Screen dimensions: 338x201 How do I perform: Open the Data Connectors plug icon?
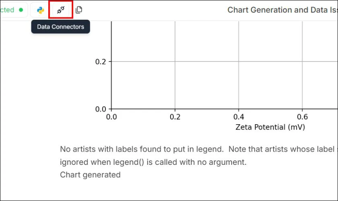pos(61,10)
